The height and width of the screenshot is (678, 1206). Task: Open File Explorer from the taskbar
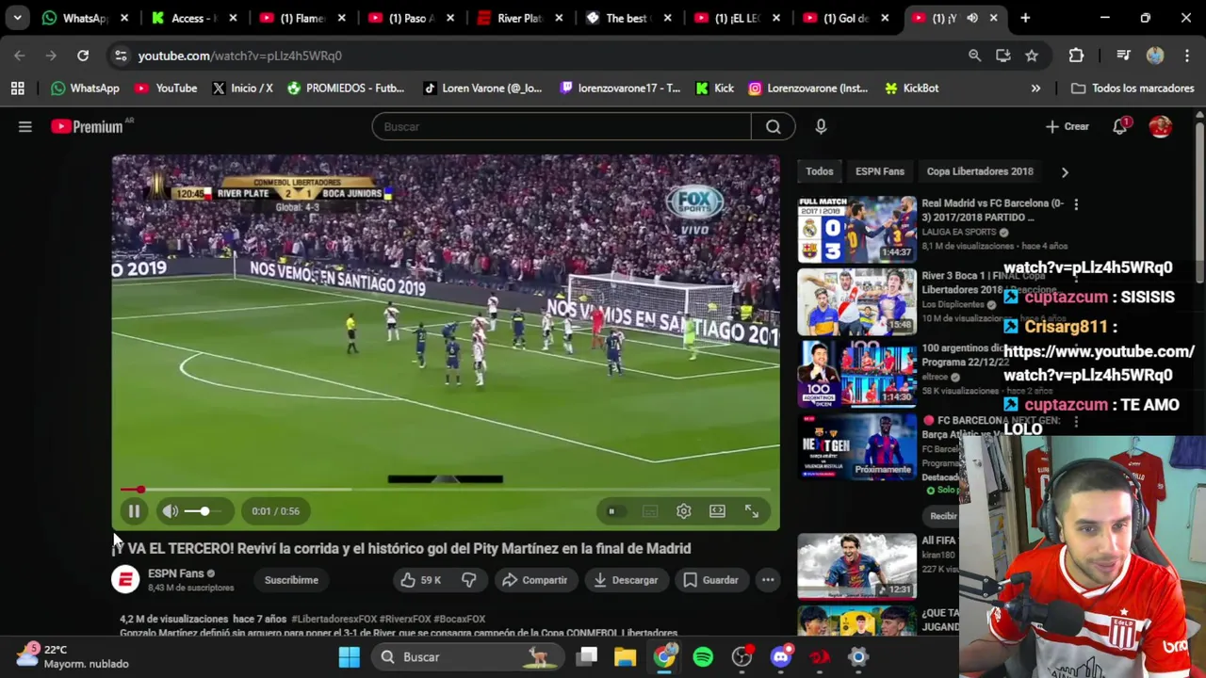(626, 657)
